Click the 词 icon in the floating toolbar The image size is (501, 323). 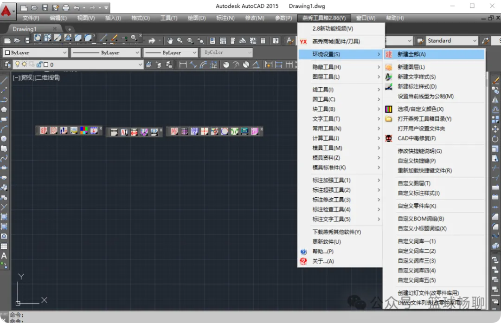[x=255, y=131]
